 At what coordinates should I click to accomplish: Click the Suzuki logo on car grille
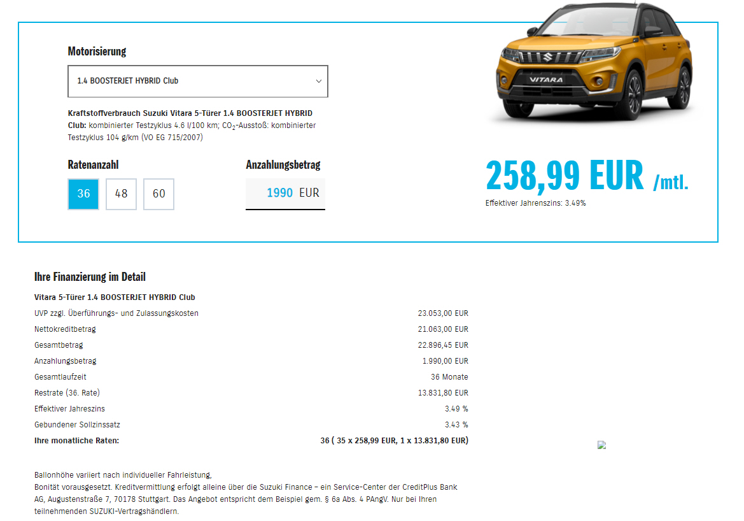click(548, 57)
